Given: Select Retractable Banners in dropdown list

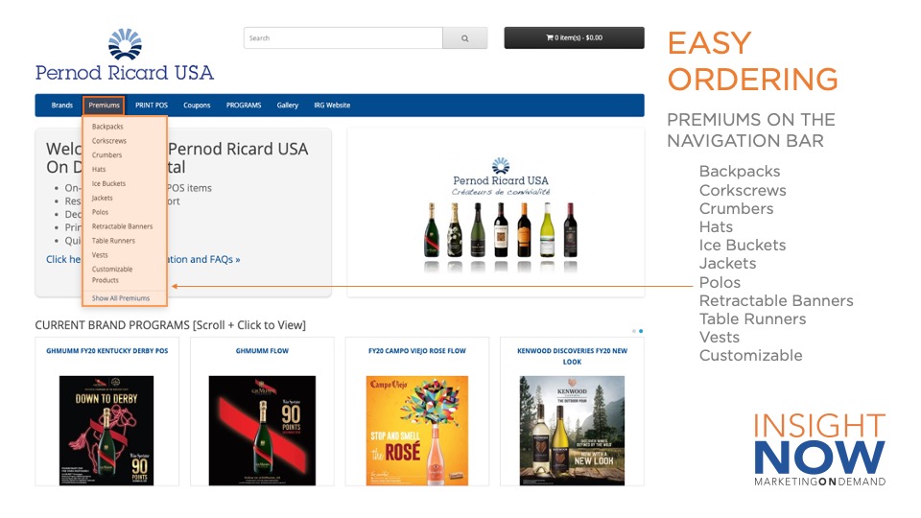Looking at the screenshot, I should pos(122,226).
